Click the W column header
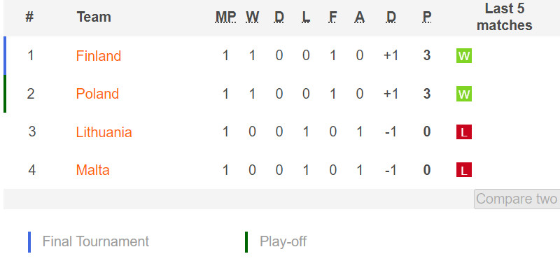The height and width of the screenshot is (261, 560). 252,17
